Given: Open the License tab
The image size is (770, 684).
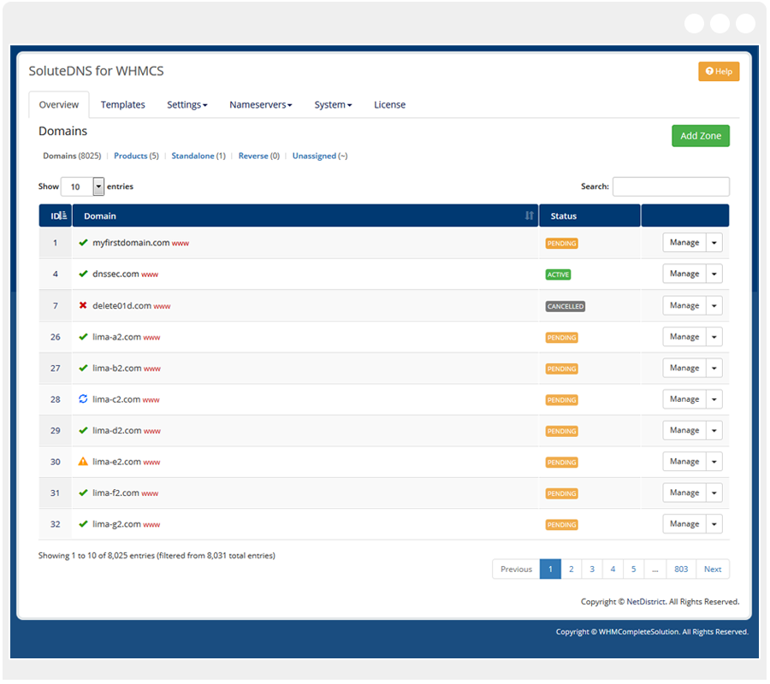Looking at the screenshot, I should [389, 105].
